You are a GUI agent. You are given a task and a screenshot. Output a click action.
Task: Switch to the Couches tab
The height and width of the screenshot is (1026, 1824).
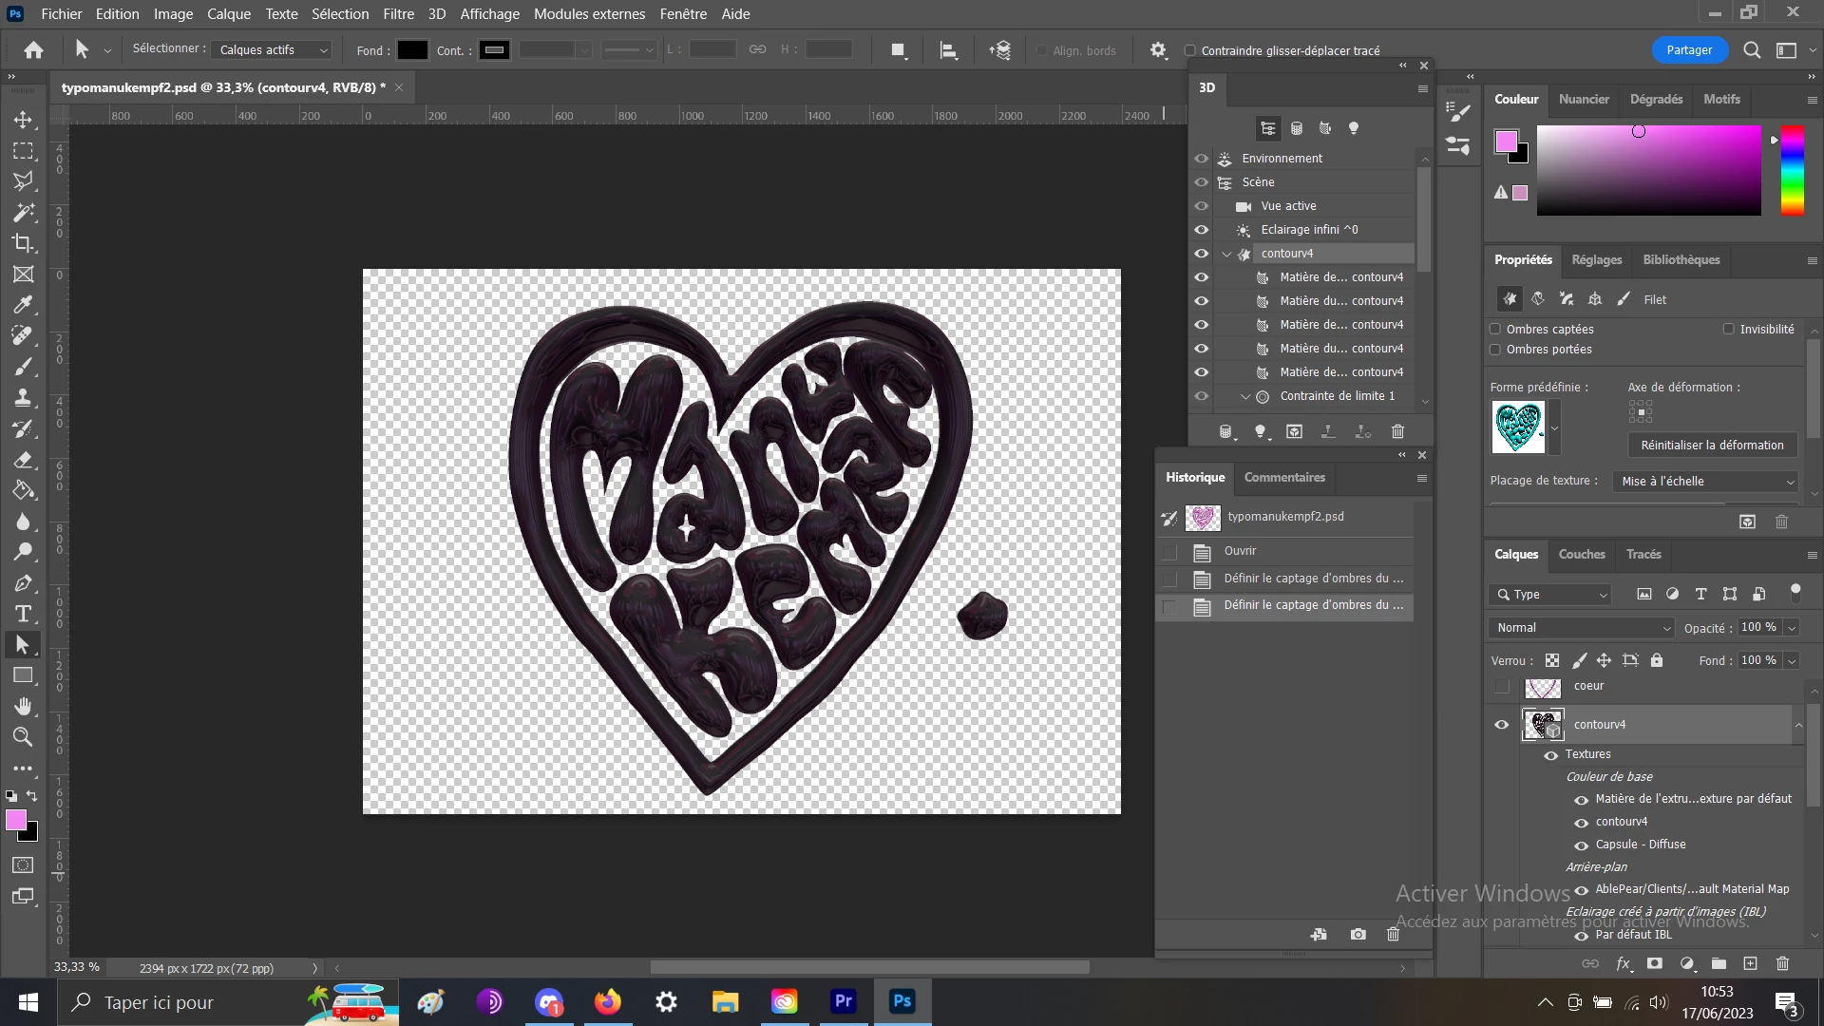click(1581, 555)
